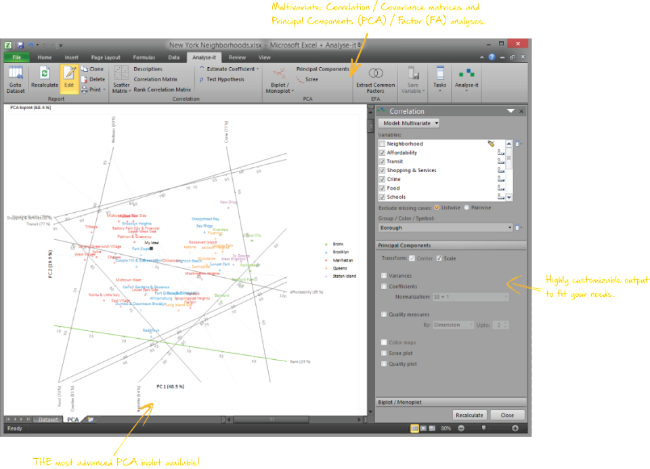
Task: Click the zoom slider handle
Action: tap(483, 428)
